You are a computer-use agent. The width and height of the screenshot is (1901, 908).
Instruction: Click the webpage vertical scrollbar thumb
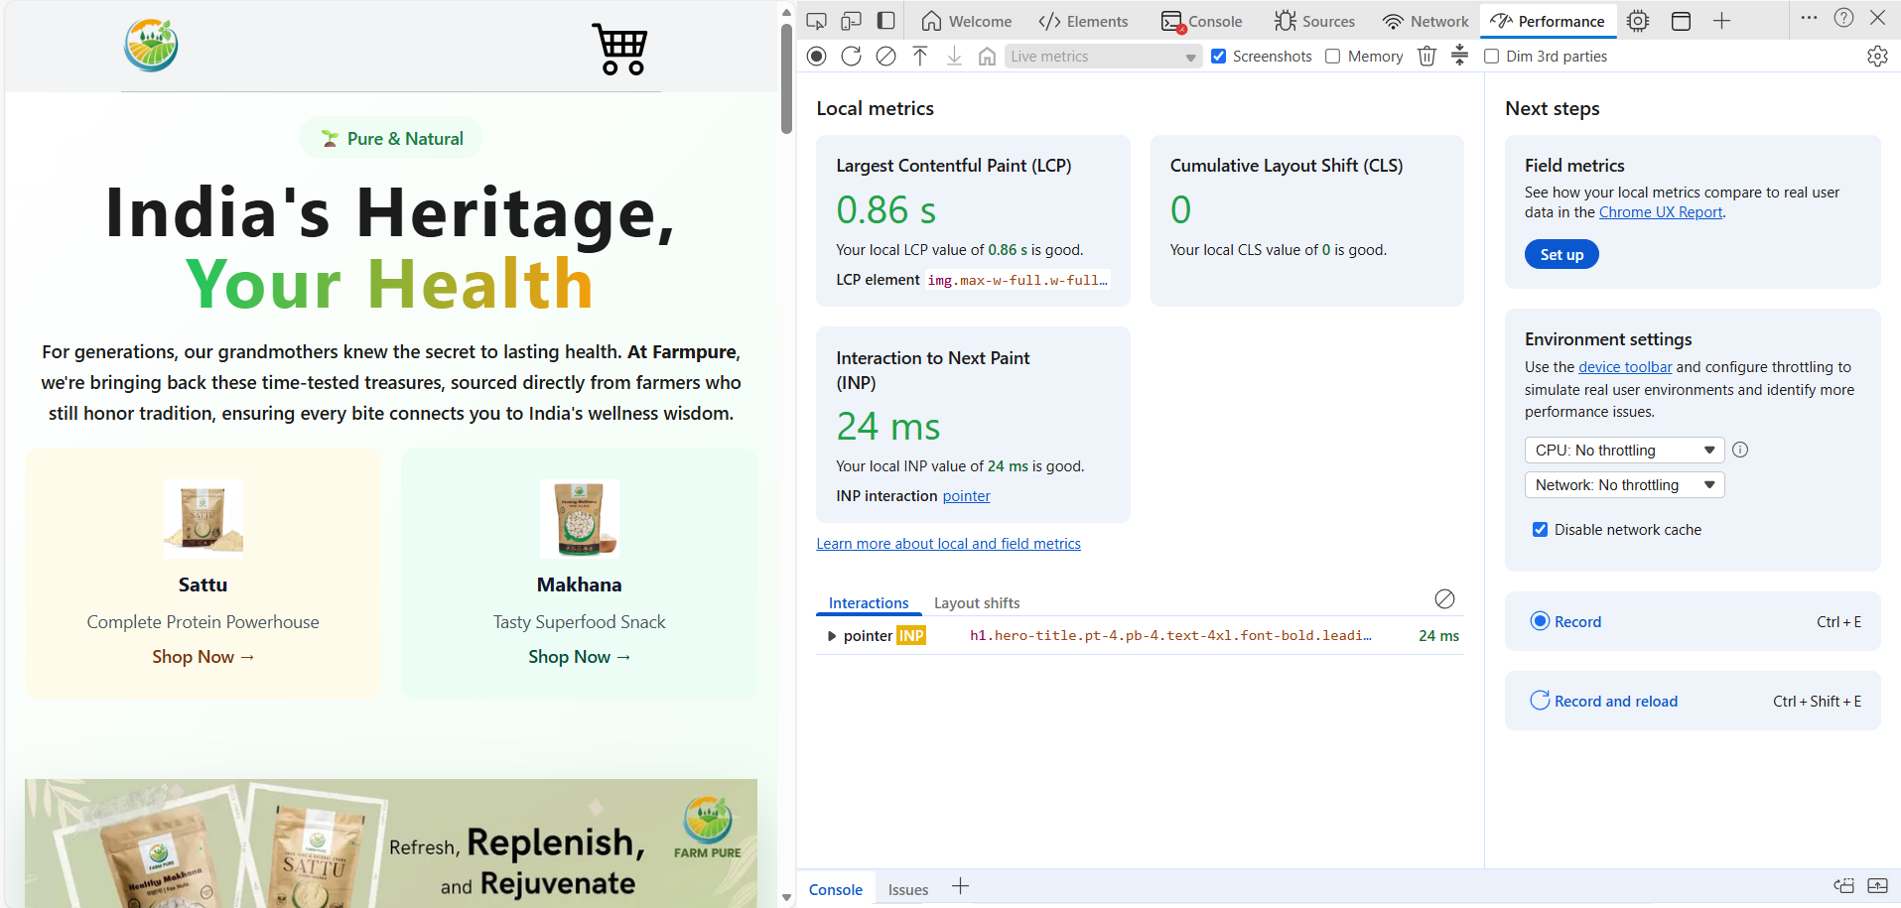click(786, 77)
